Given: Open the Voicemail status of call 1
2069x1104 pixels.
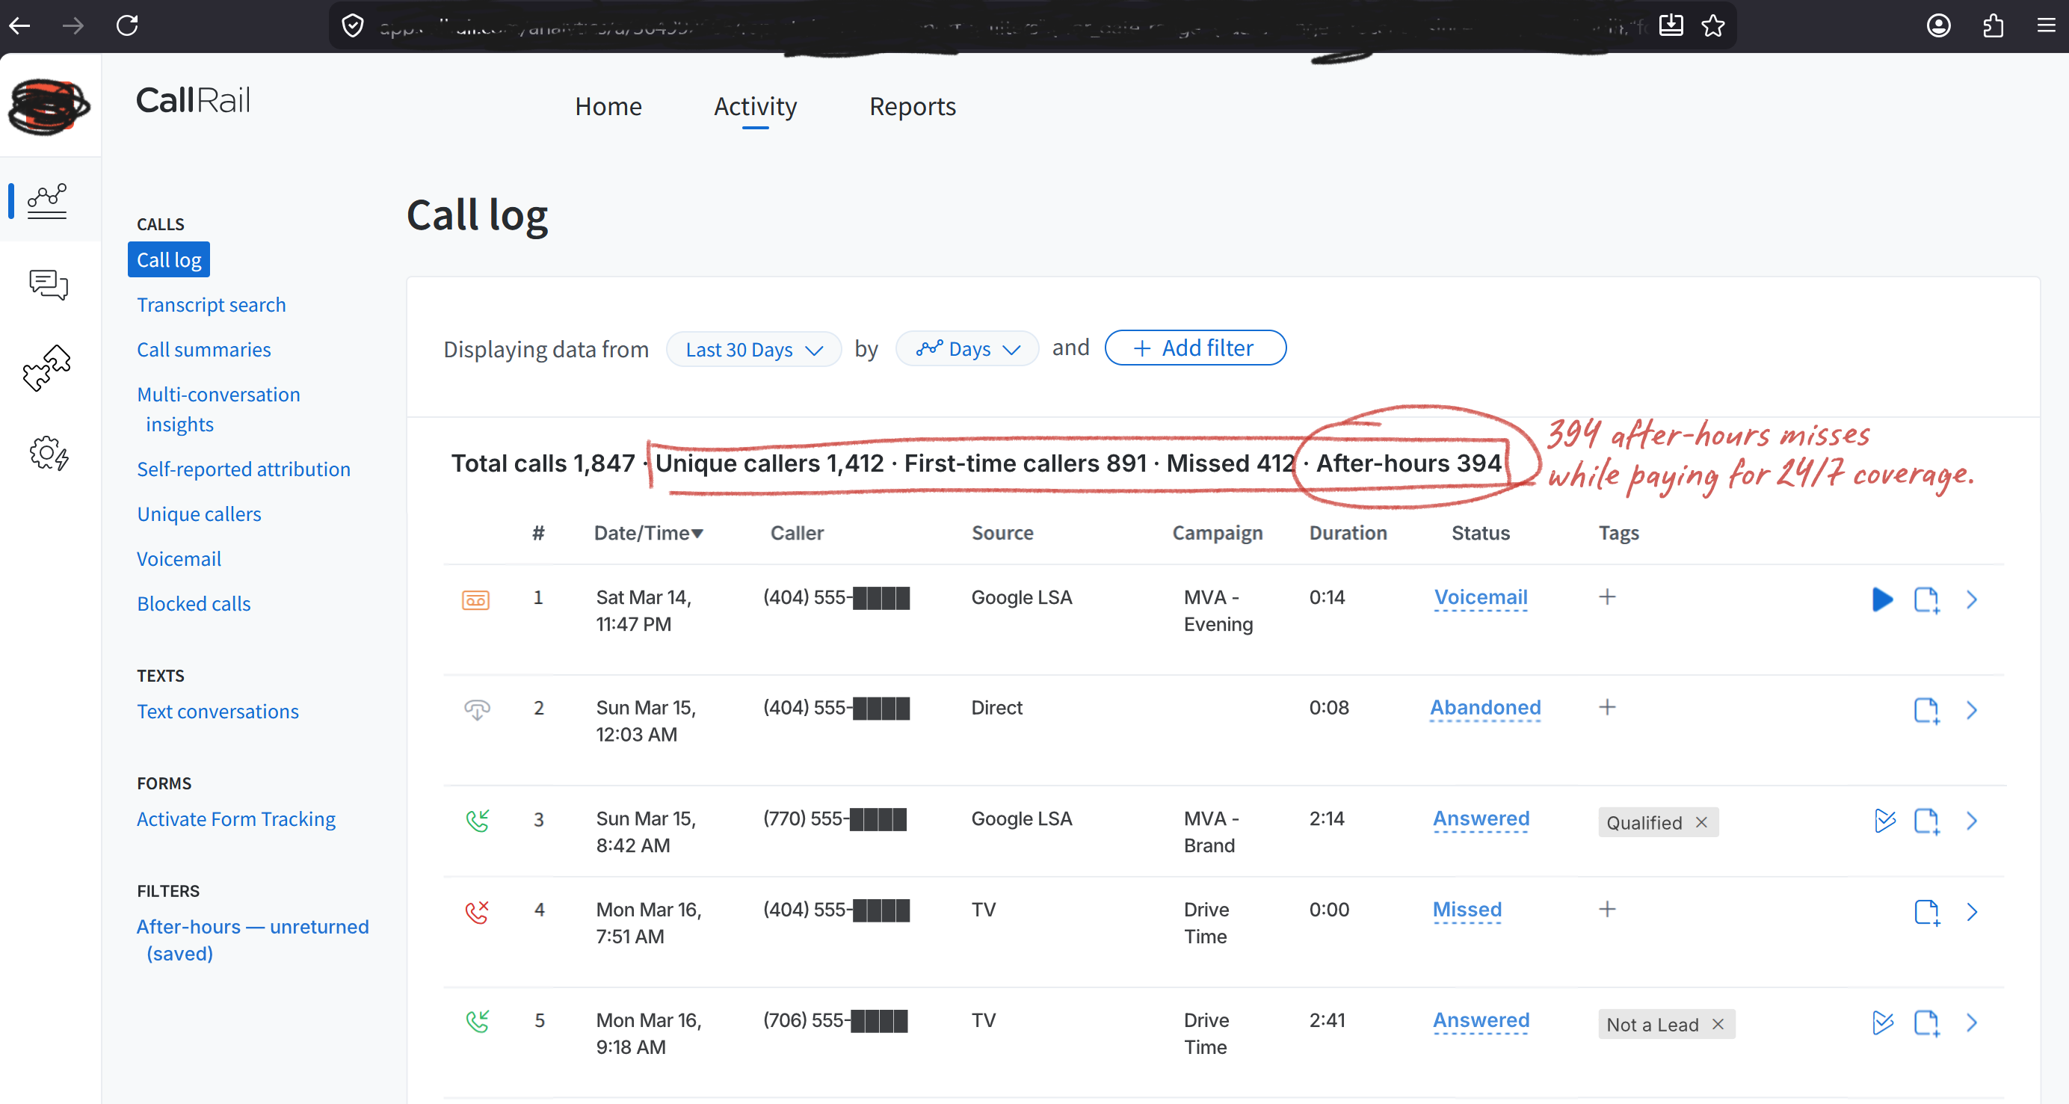Looking at the screenshot, I should click(1480, 596).
